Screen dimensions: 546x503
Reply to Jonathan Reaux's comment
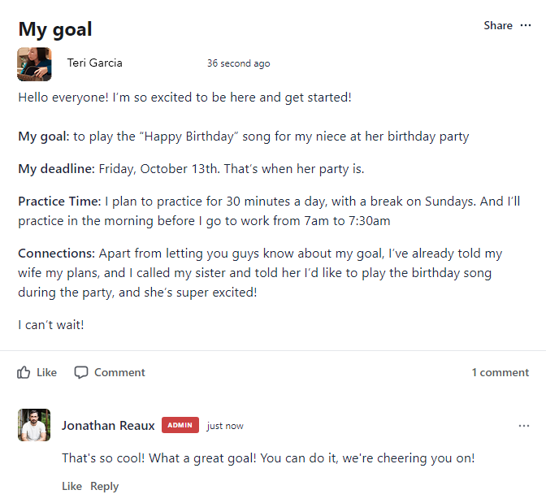click(x=105, y=486)
